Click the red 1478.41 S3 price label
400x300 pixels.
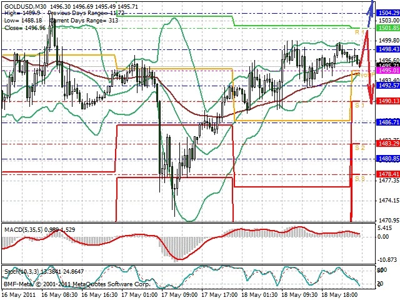(388, 174)
